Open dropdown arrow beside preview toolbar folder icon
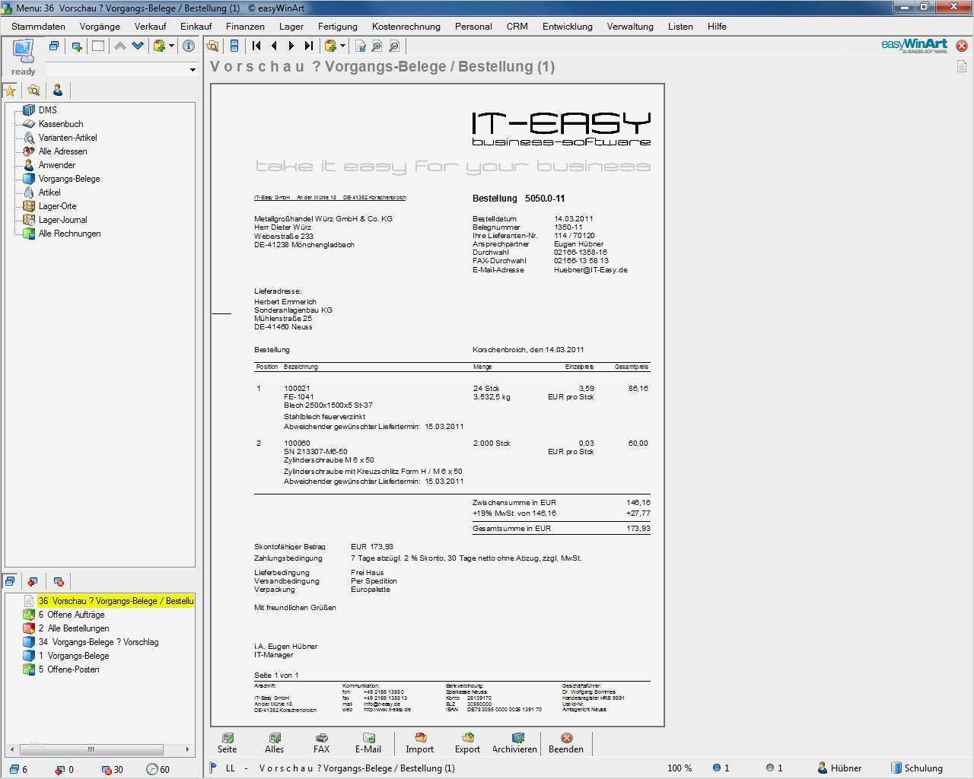This screenshot has height=779, width=974. pos(342,46)
